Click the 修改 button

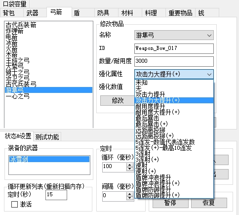(118, 100)
